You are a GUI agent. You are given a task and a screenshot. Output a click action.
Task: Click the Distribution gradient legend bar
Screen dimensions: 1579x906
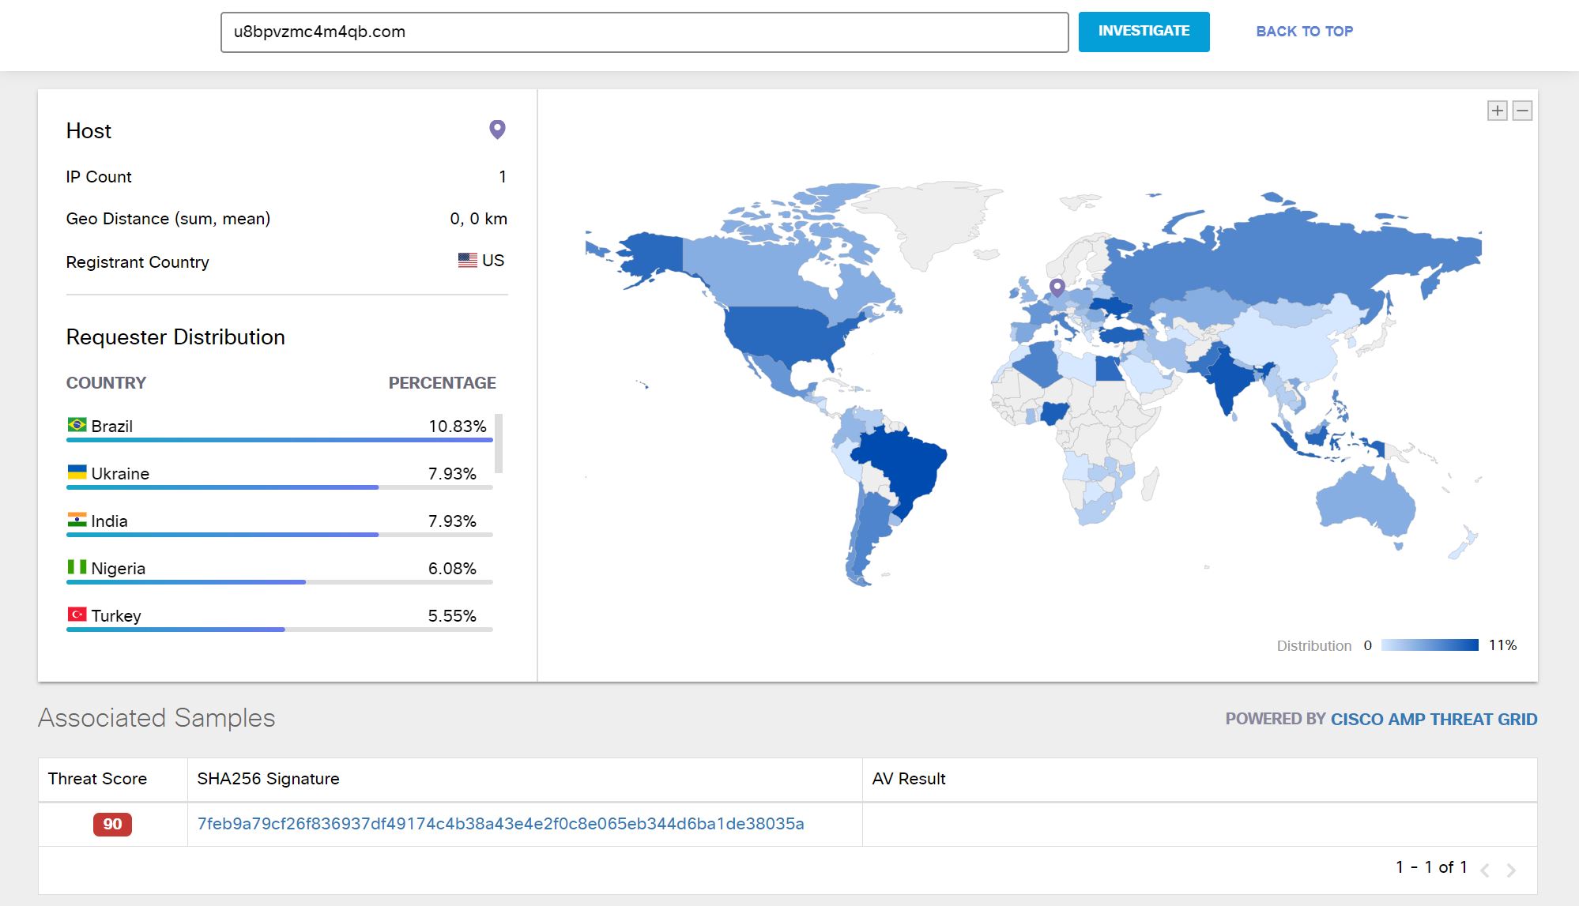point(1429,645)
